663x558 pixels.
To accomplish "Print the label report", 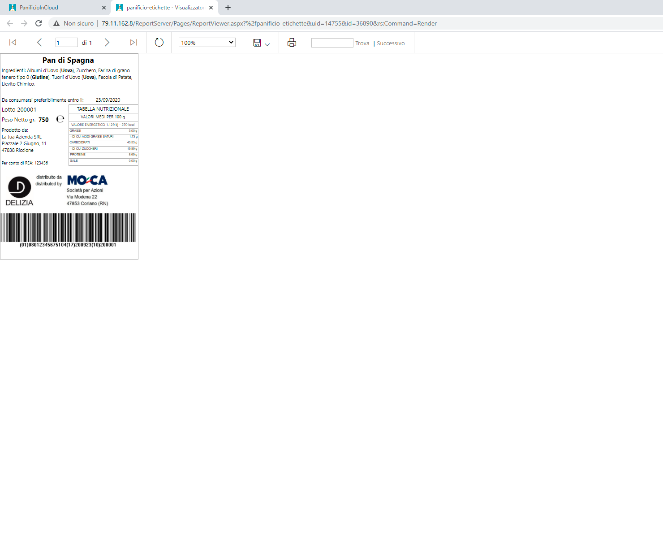I will coord(292,42).
